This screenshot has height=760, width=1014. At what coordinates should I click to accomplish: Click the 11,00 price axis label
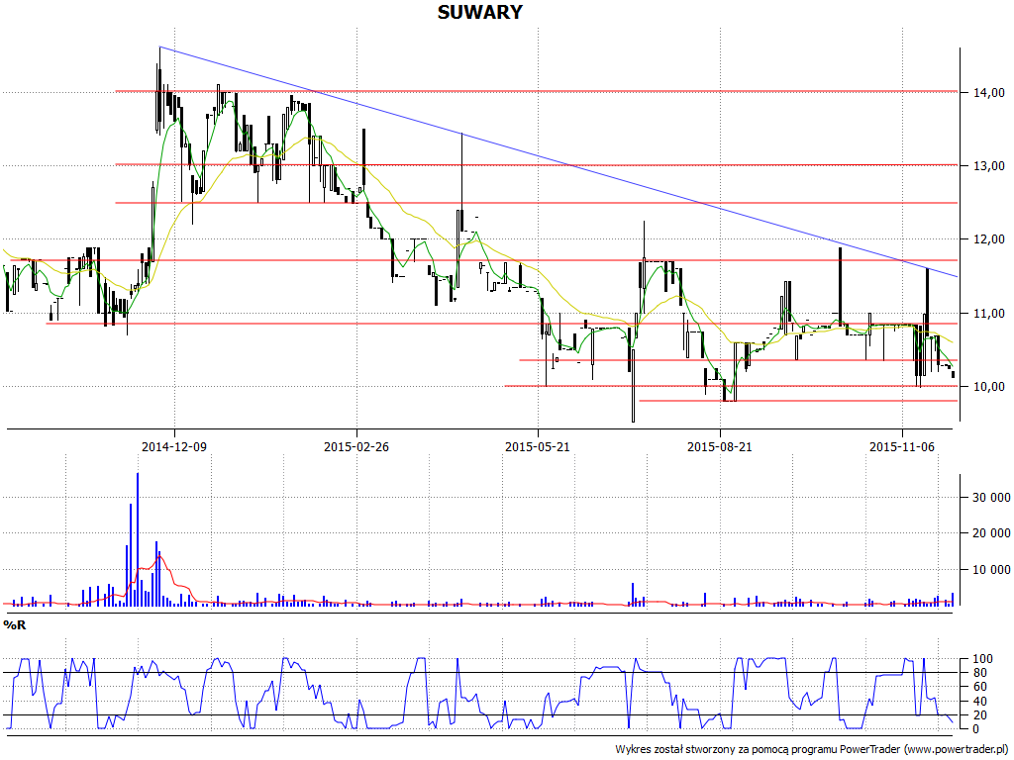[x=989, y=313]
